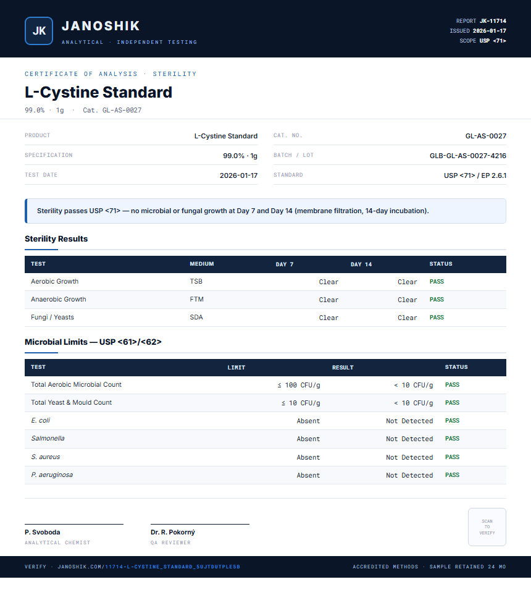Select the Dr. R. Pokorný signature name
Viewport: 531px width, 595px height.
(173, 532)
